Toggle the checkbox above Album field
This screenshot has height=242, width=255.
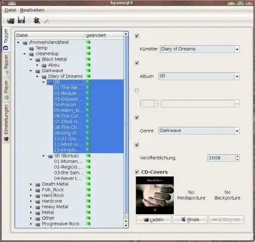(x=137, y=63)
